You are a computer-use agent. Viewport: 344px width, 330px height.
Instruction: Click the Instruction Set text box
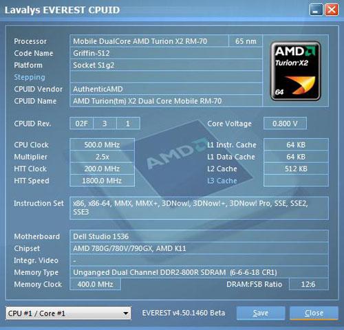pyautogui.click(x=199, y=208)
